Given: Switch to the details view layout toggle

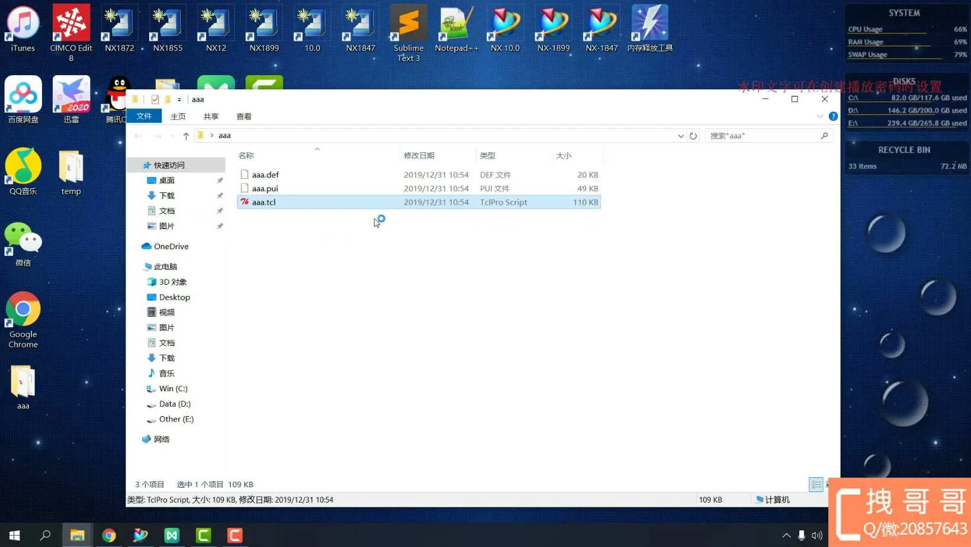Looking at the screenshot, I should coord(815,485).
